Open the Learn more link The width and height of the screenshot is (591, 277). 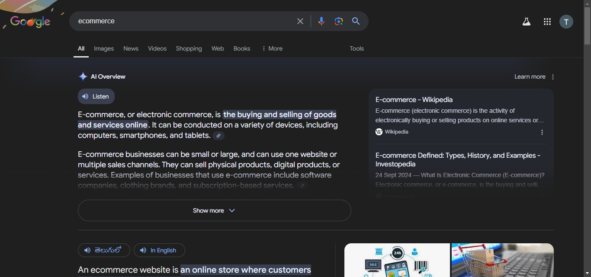530,77
